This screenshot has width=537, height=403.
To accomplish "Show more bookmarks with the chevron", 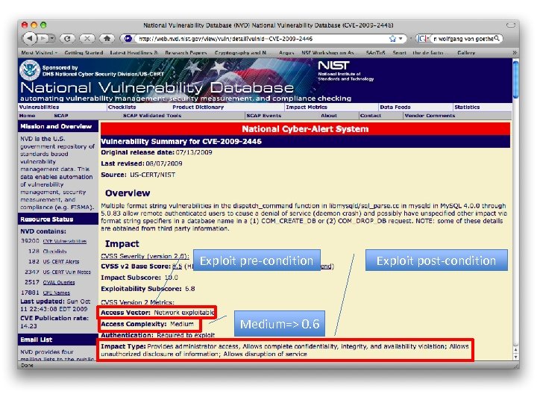I will pos(515,53).
